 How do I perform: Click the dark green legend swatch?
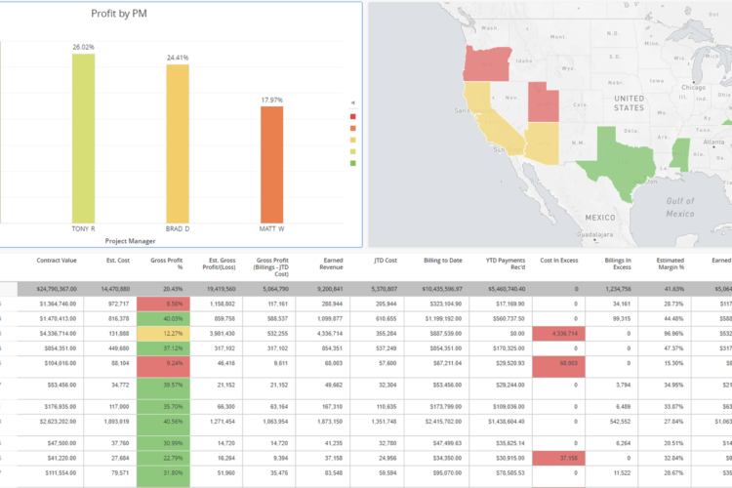tap(353, 163)
